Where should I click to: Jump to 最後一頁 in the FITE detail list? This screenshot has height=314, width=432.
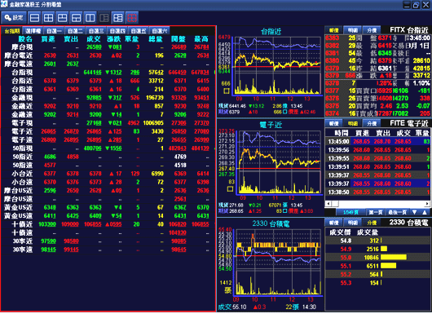point(397,212)
